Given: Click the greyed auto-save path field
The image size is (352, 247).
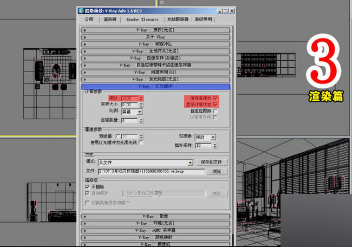Looking at the screenshot, I should pyautogui.click(x=164, y=193).
